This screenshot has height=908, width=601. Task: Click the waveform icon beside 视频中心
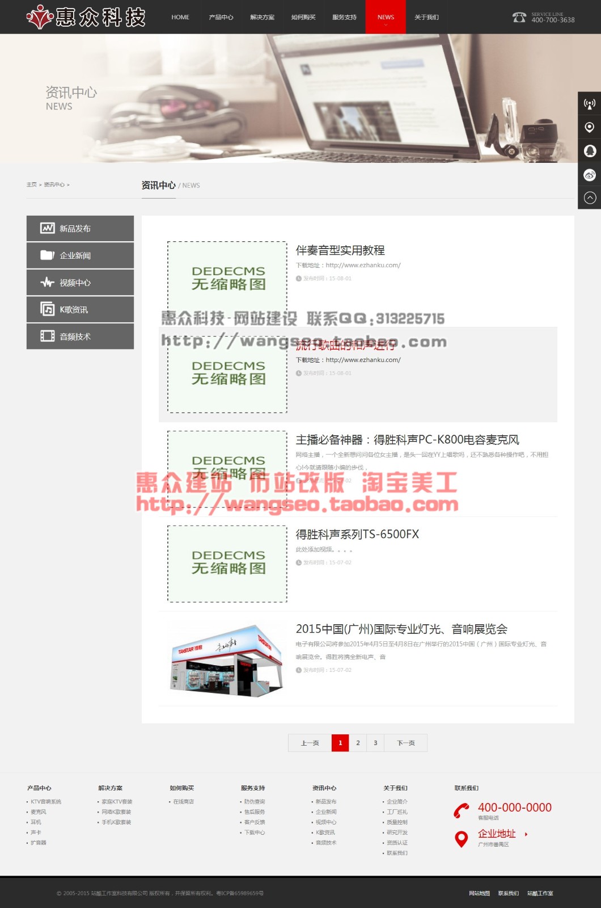tap(48, 282)
